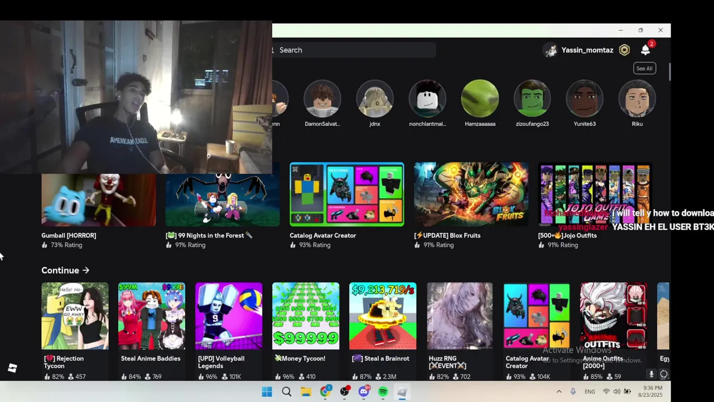This screenshot has width=714, height=402.
Task: Open friend nonchlantmal... avatar
Action: pos(427,98)
